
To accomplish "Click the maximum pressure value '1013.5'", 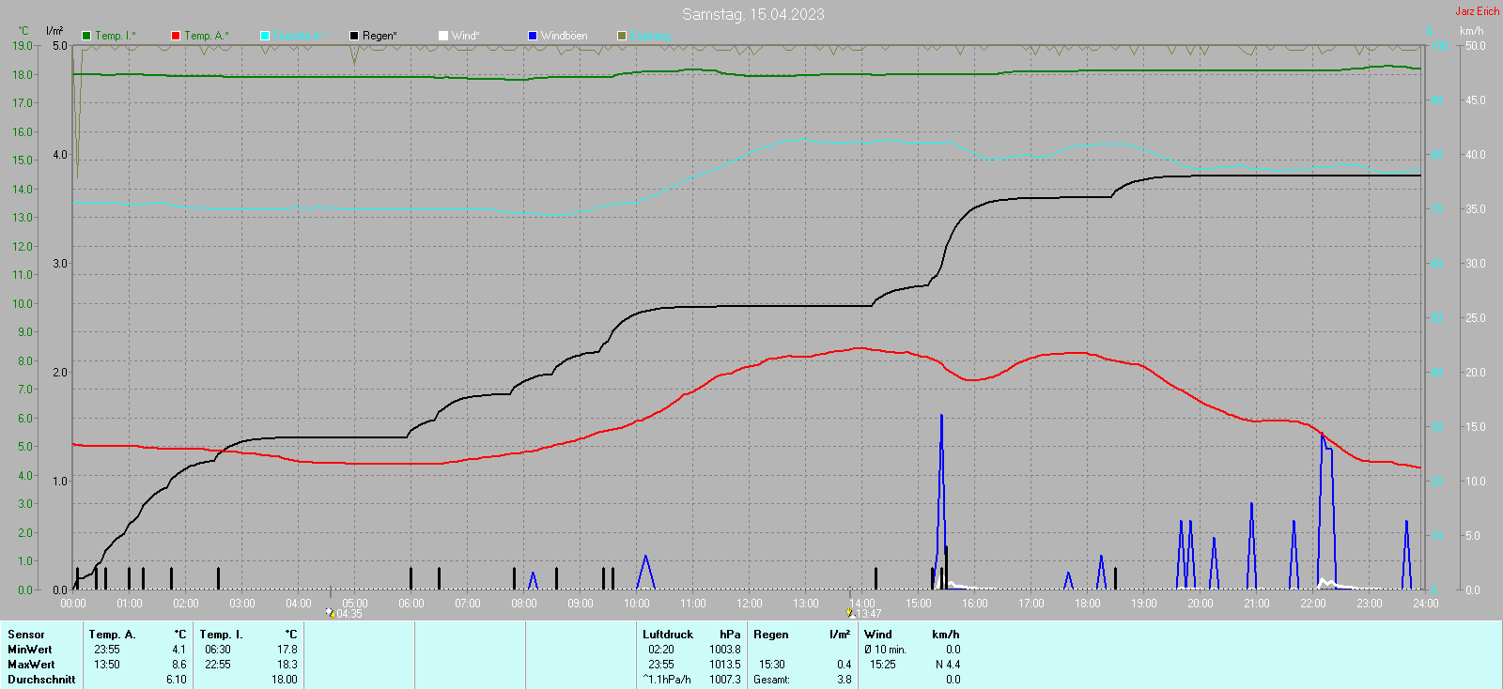I will [x=725, y=665].
